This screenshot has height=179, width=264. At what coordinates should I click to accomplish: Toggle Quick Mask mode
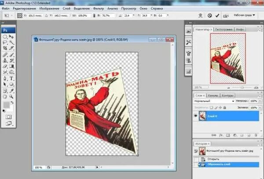coord(8,117)
